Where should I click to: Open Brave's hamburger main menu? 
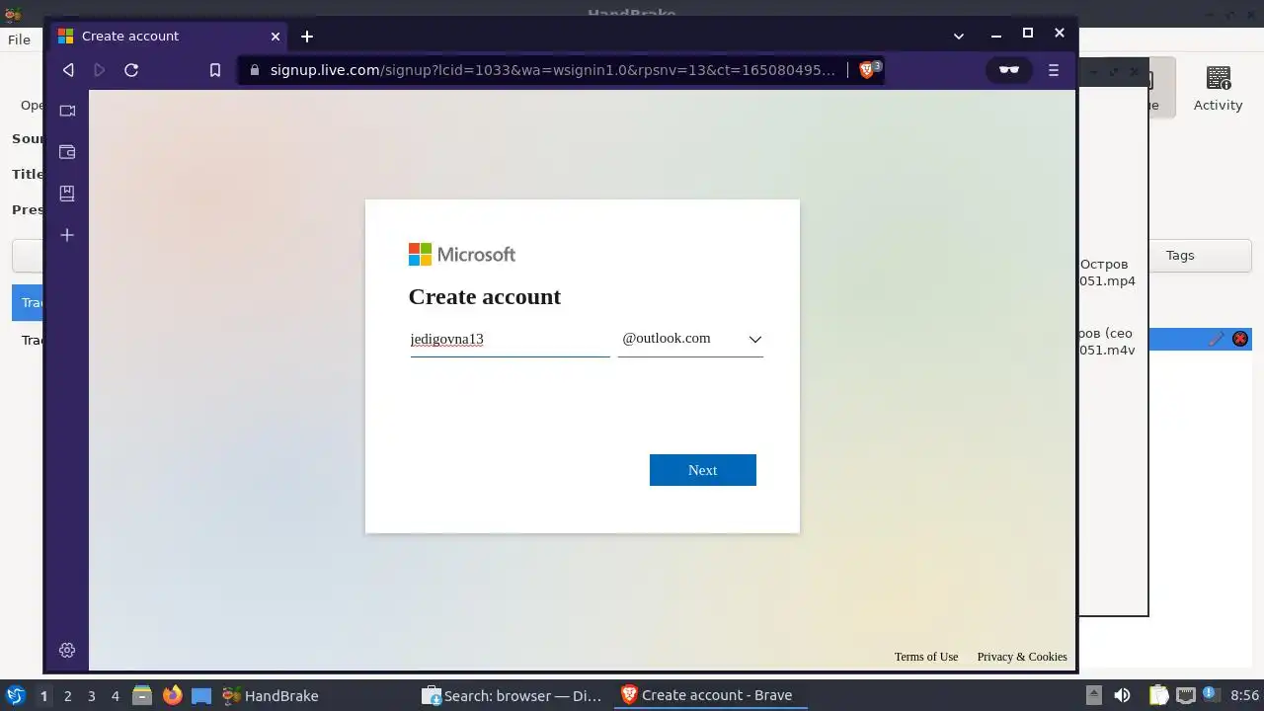coord(1054,70)
